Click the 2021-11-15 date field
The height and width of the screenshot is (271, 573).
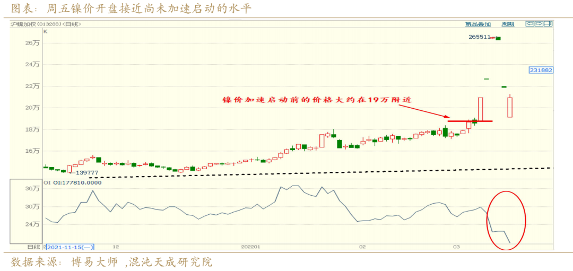[x=70, y=247]
